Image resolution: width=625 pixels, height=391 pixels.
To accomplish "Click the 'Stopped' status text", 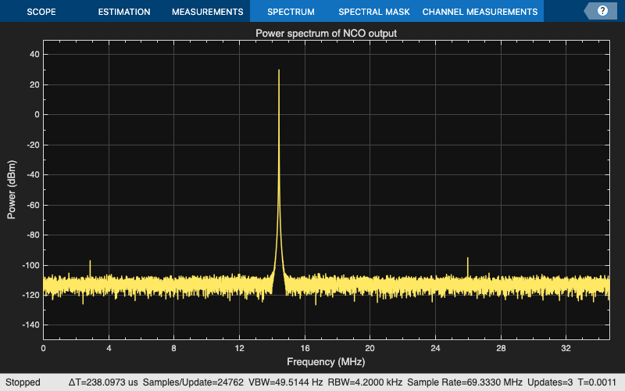I will click(x=23, y=382).
